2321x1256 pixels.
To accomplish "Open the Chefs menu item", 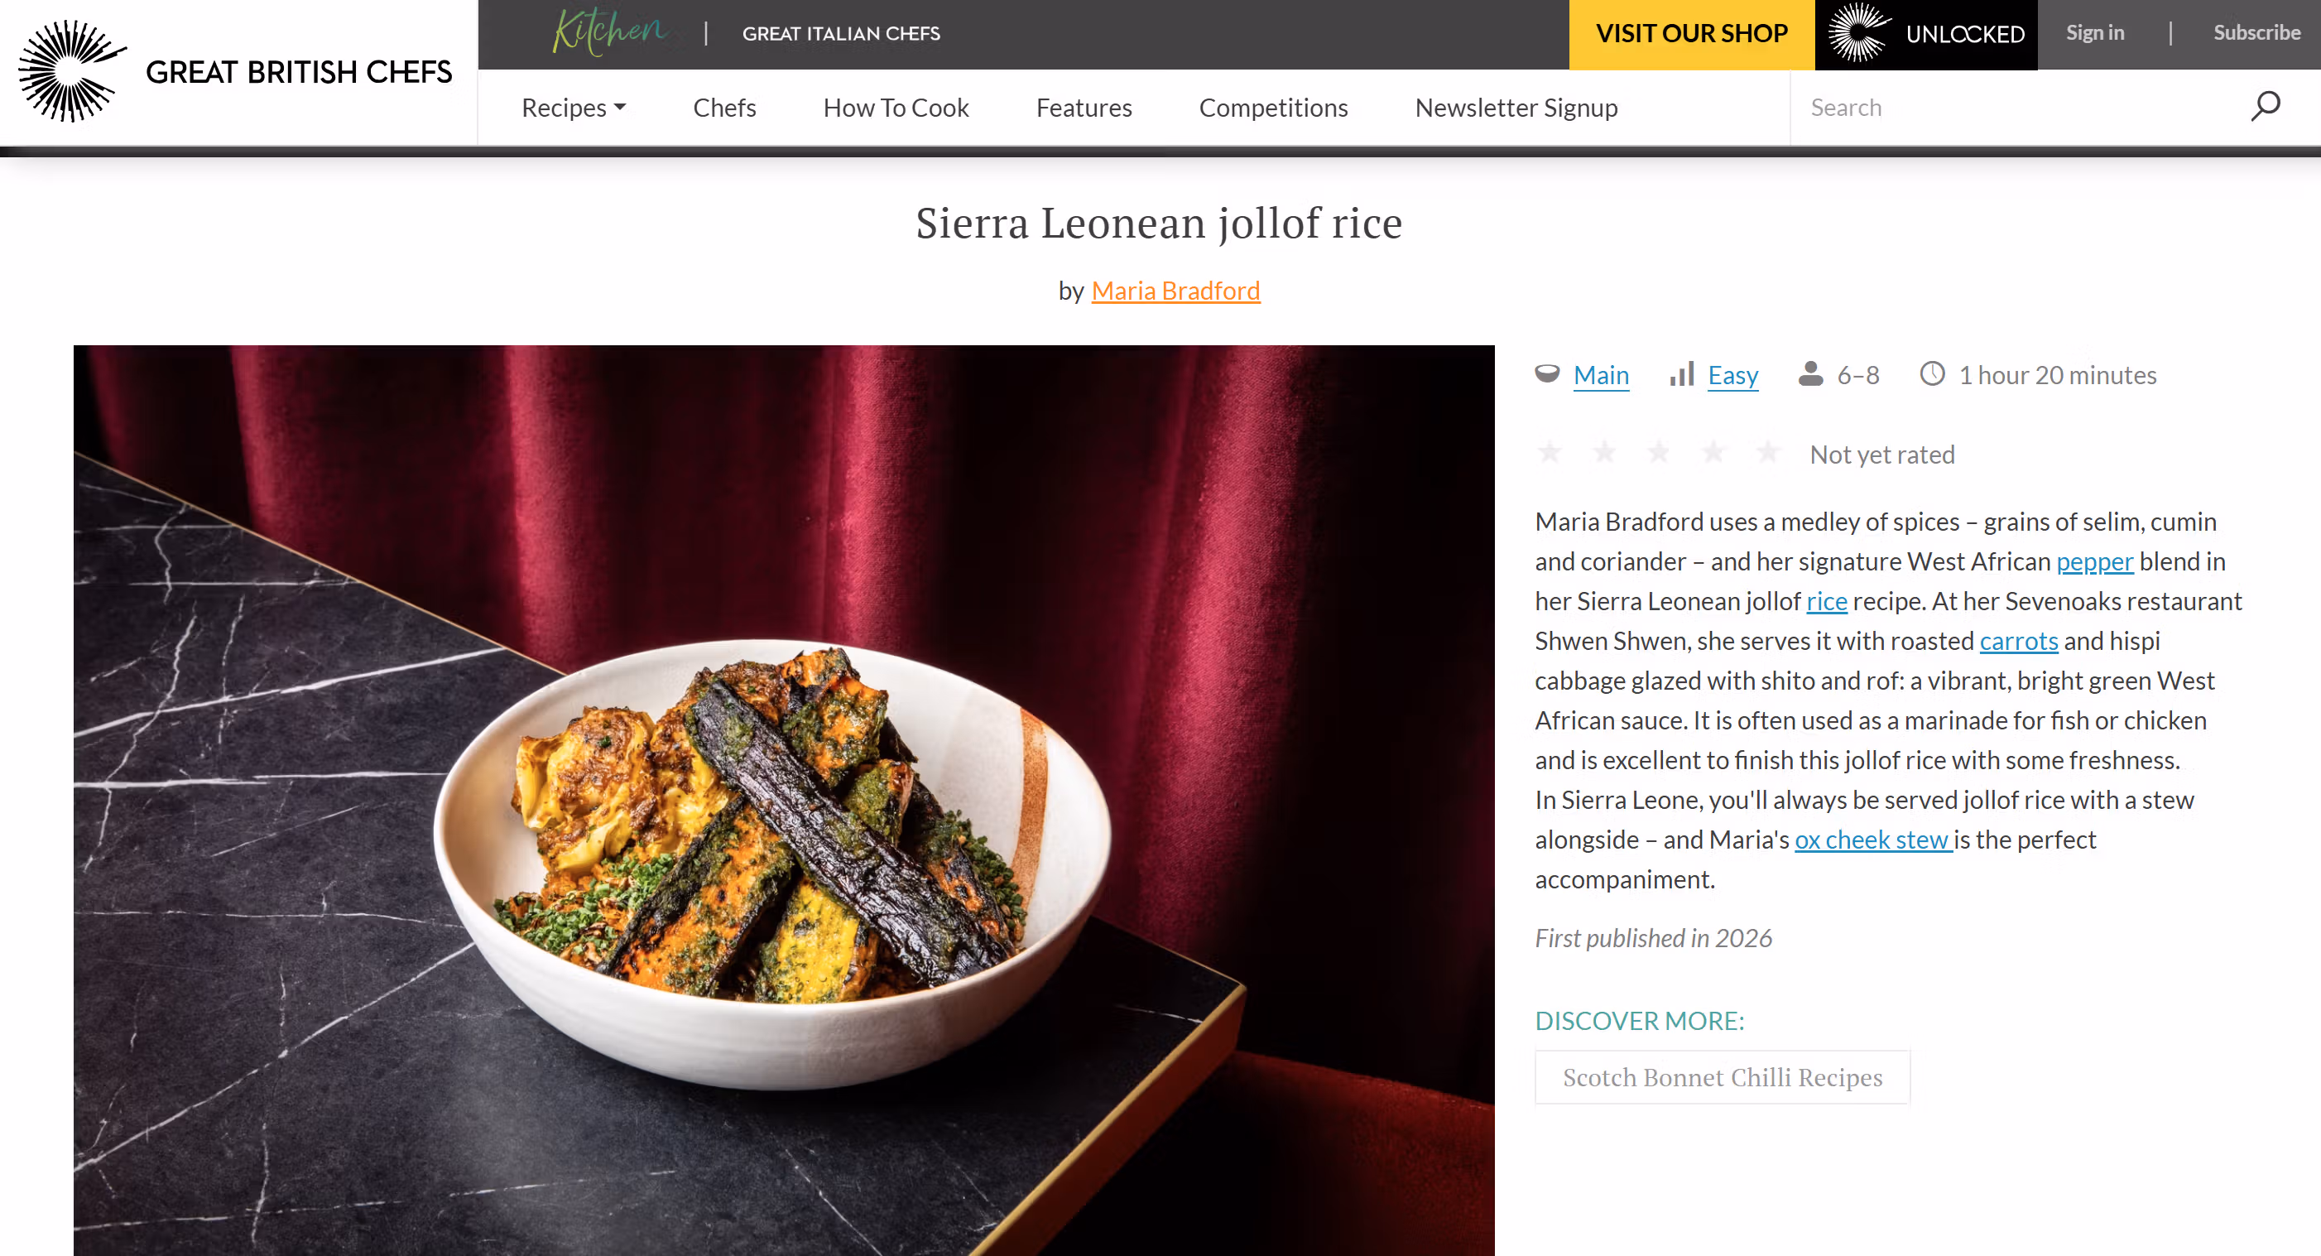I will coord(724,108).
